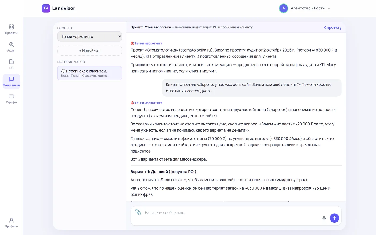Follow the К проекту link
Image resolution: width=376 pixels, height=235 pixels.
tap(332, 27)
